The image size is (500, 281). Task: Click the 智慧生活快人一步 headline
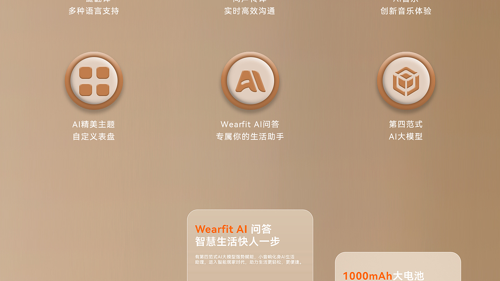coord(237,242)
